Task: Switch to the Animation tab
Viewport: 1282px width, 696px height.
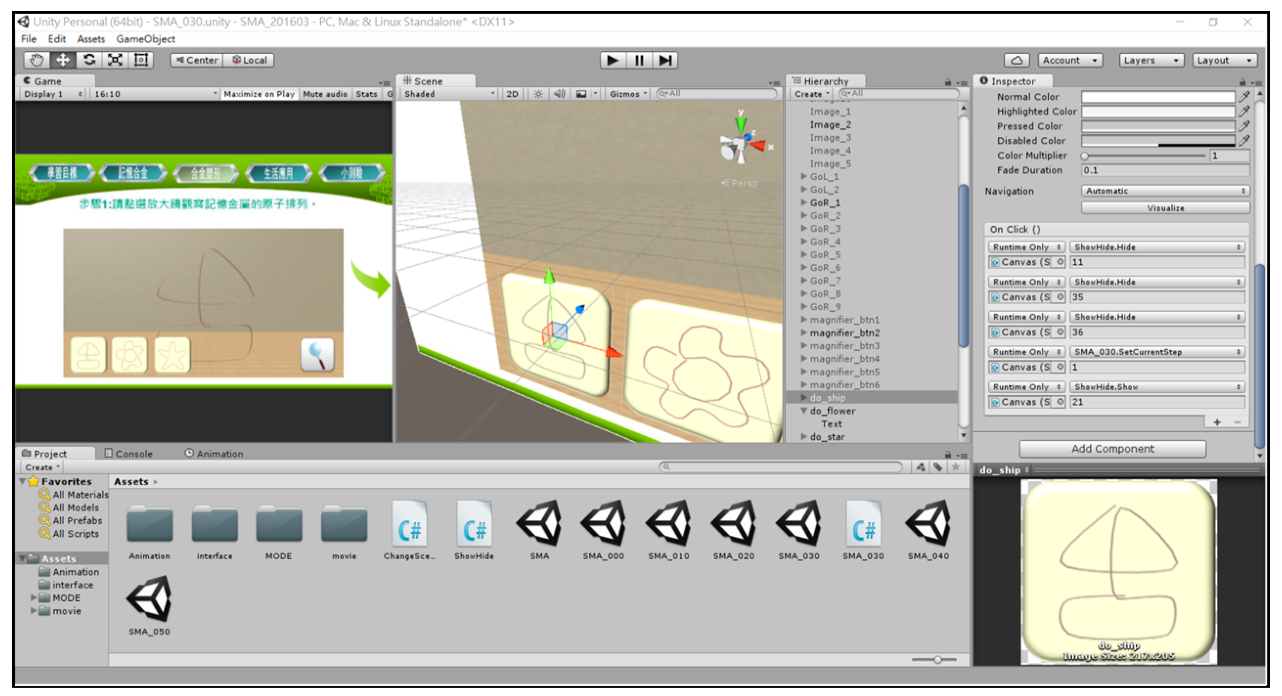Action: (214, 454)
